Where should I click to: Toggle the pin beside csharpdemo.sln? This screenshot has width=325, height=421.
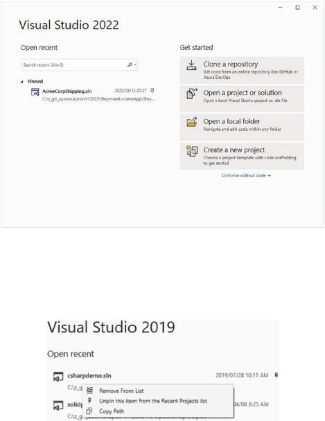coord(276,375)
